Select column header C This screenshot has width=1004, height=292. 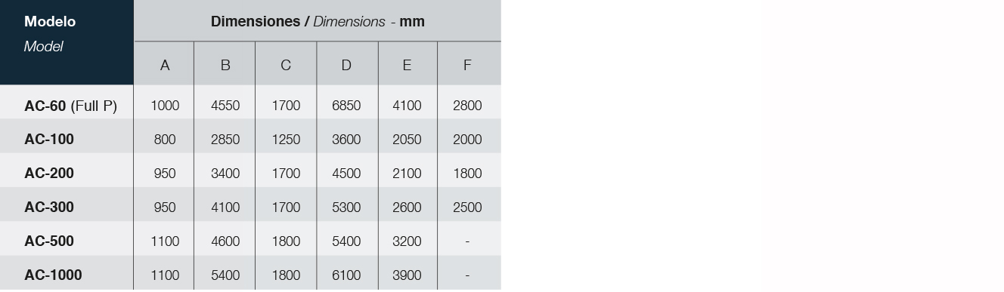click(x=286, y=66)
